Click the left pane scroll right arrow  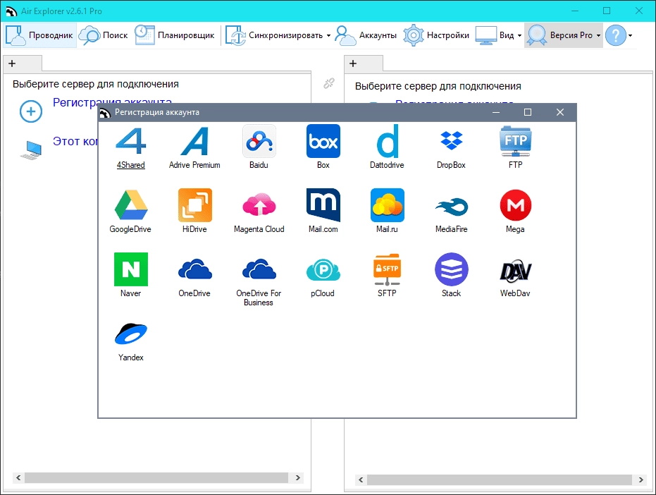298,478
